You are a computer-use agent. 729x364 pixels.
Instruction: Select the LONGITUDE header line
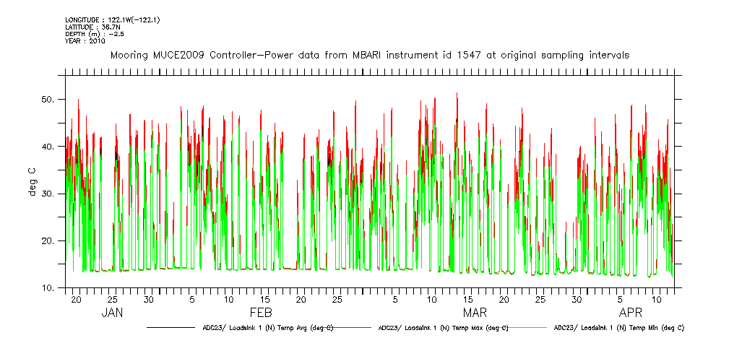point(112,19)
